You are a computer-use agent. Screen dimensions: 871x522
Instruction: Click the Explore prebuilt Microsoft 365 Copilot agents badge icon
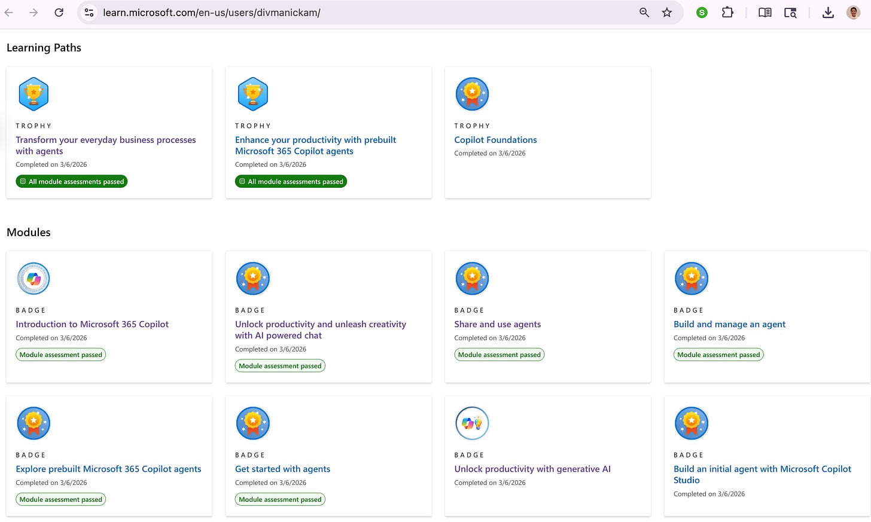point(33,423)
